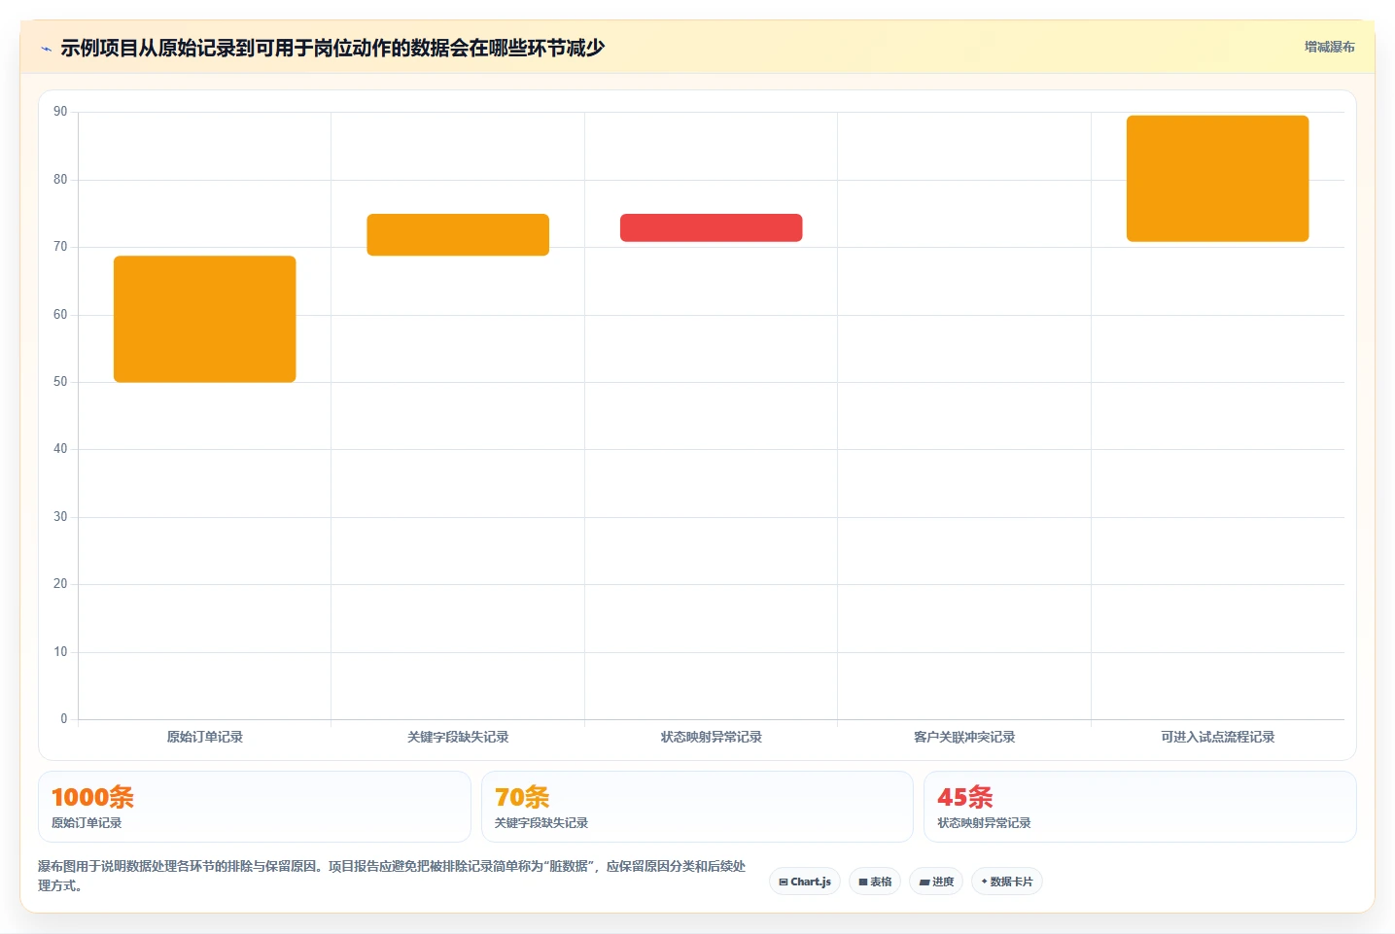1395x934 pixels.
Task: Click the chart title 示例项目从原始记录 heading
Action: (x=332, y=48)
